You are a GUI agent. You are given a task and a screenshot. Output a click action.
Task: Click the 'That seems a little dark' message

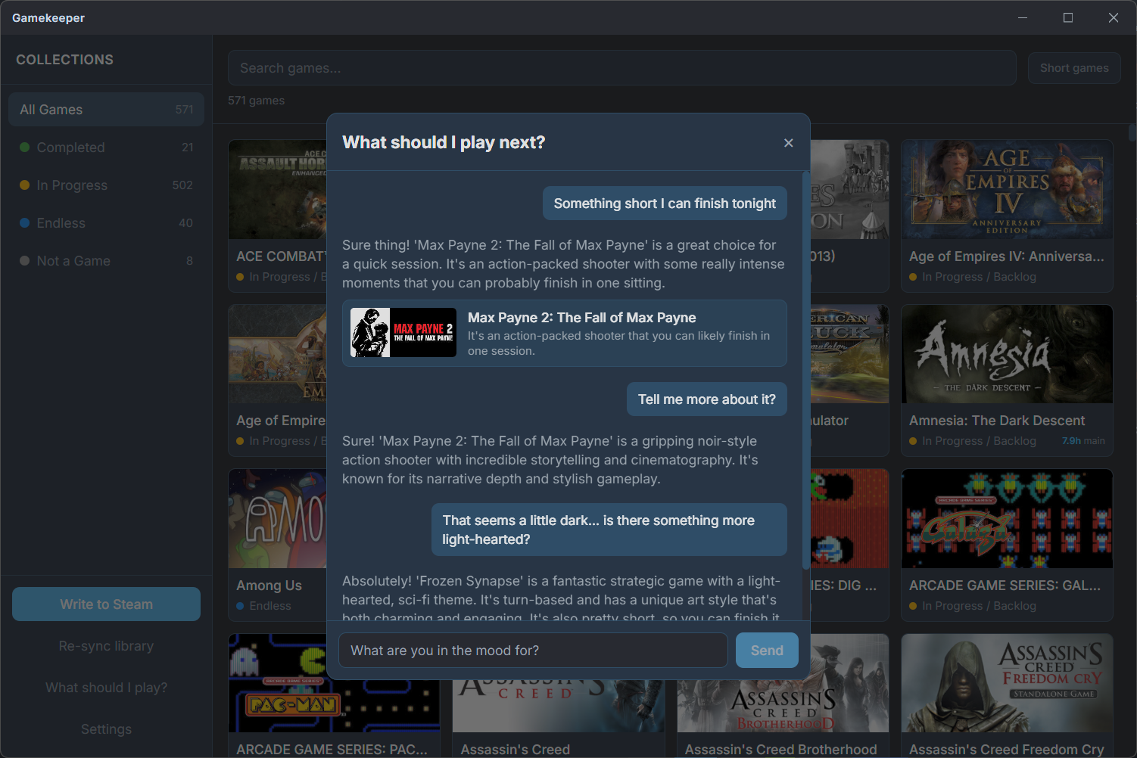click(609, 530)
